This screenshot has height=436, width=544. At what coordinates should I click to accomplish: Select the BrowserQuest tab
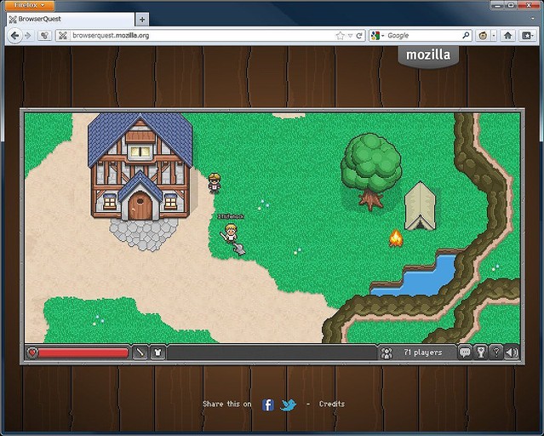tap(71, 19)
